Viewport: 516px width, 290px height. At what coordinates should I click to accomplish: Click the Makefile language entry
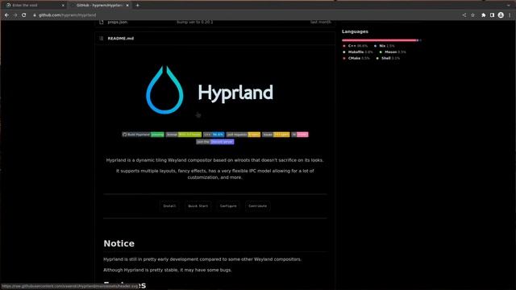pos(358,52)
